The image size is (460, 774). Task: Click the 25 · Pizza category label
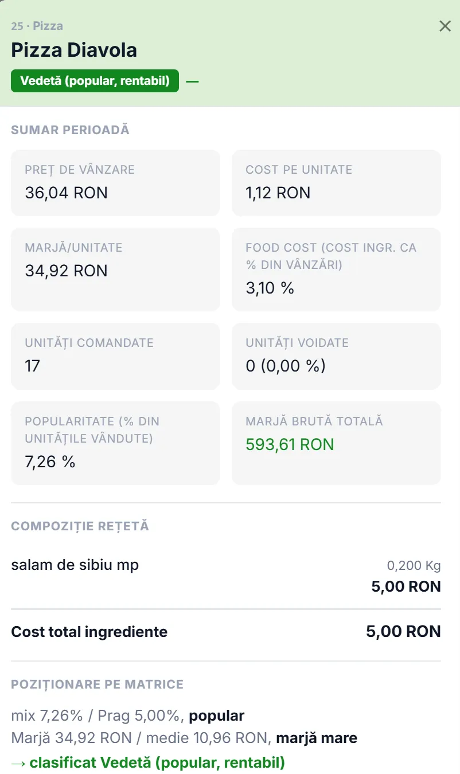coord(37,26)
